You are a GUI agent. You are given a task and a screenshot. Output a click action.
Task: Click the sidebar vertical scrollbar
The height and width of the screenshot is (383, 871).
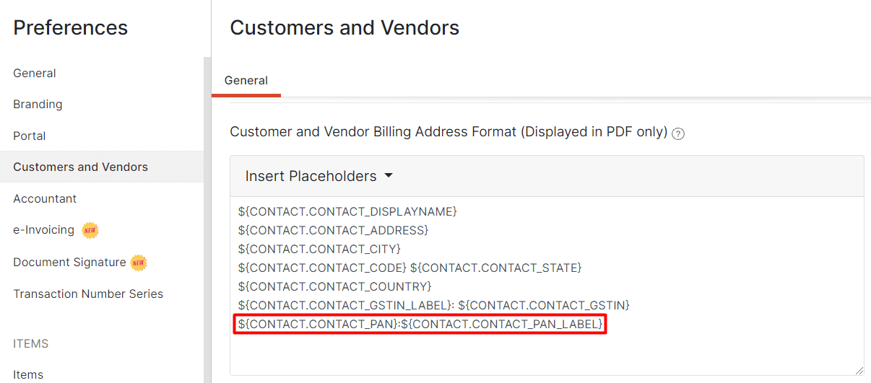[207, 216]
